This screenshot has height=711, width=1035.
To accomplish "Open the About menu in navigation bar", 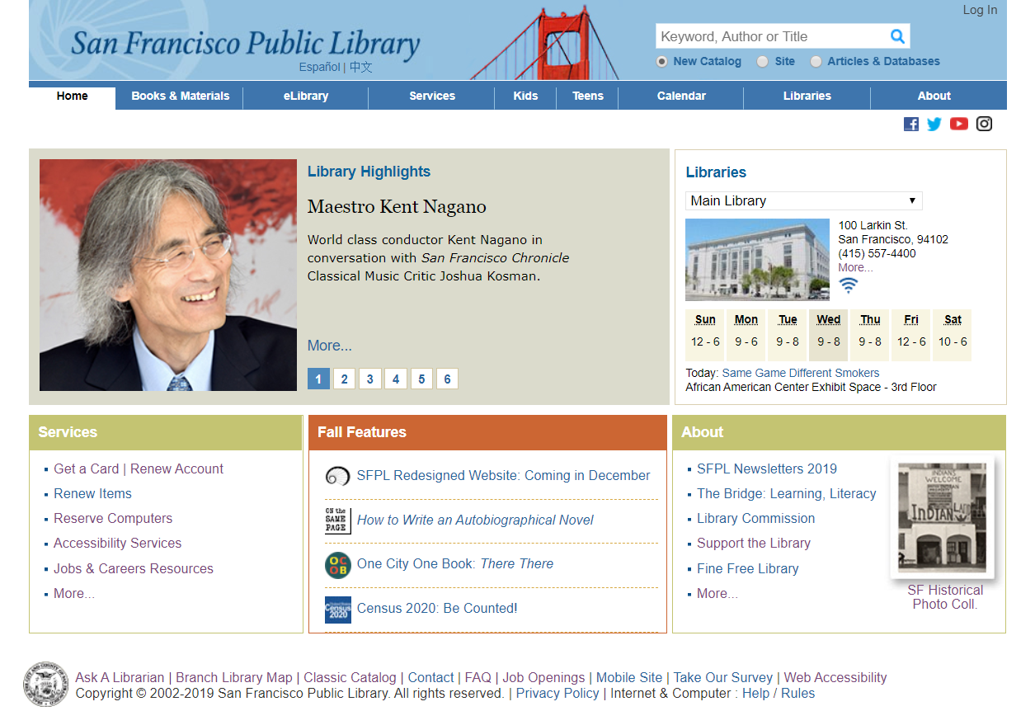I will (x=934, y=96).
